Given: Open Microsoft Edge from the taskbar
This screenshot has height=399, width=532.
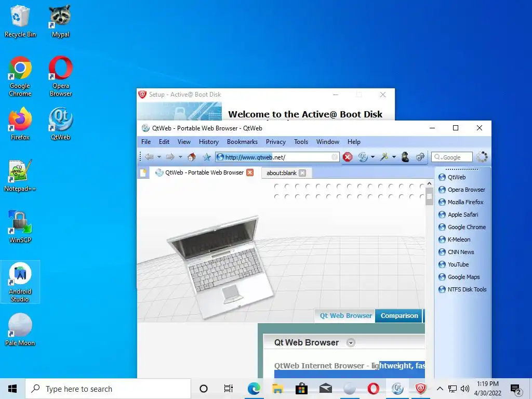Looking at the screenshot, I should click(x=254, y=389).
